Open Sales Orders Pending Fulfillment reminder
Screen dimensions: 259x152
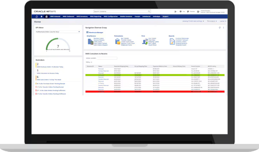[x=51, y=91]
